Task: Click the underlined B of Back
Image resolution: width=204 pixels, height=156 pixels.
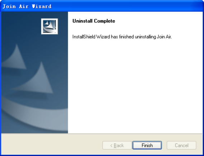Action: pyautogui.click(x=115, y=145)
